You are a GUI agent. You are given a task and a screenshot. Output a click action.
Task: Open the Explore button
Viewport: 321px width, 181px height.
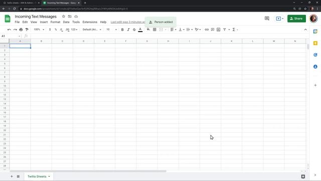point(303,176)
